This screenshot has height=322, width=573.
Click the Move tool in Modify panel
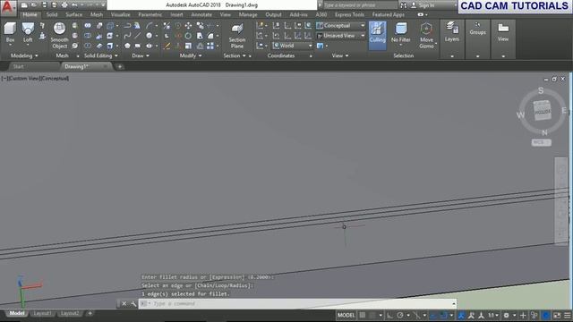(x=188, y=26)
